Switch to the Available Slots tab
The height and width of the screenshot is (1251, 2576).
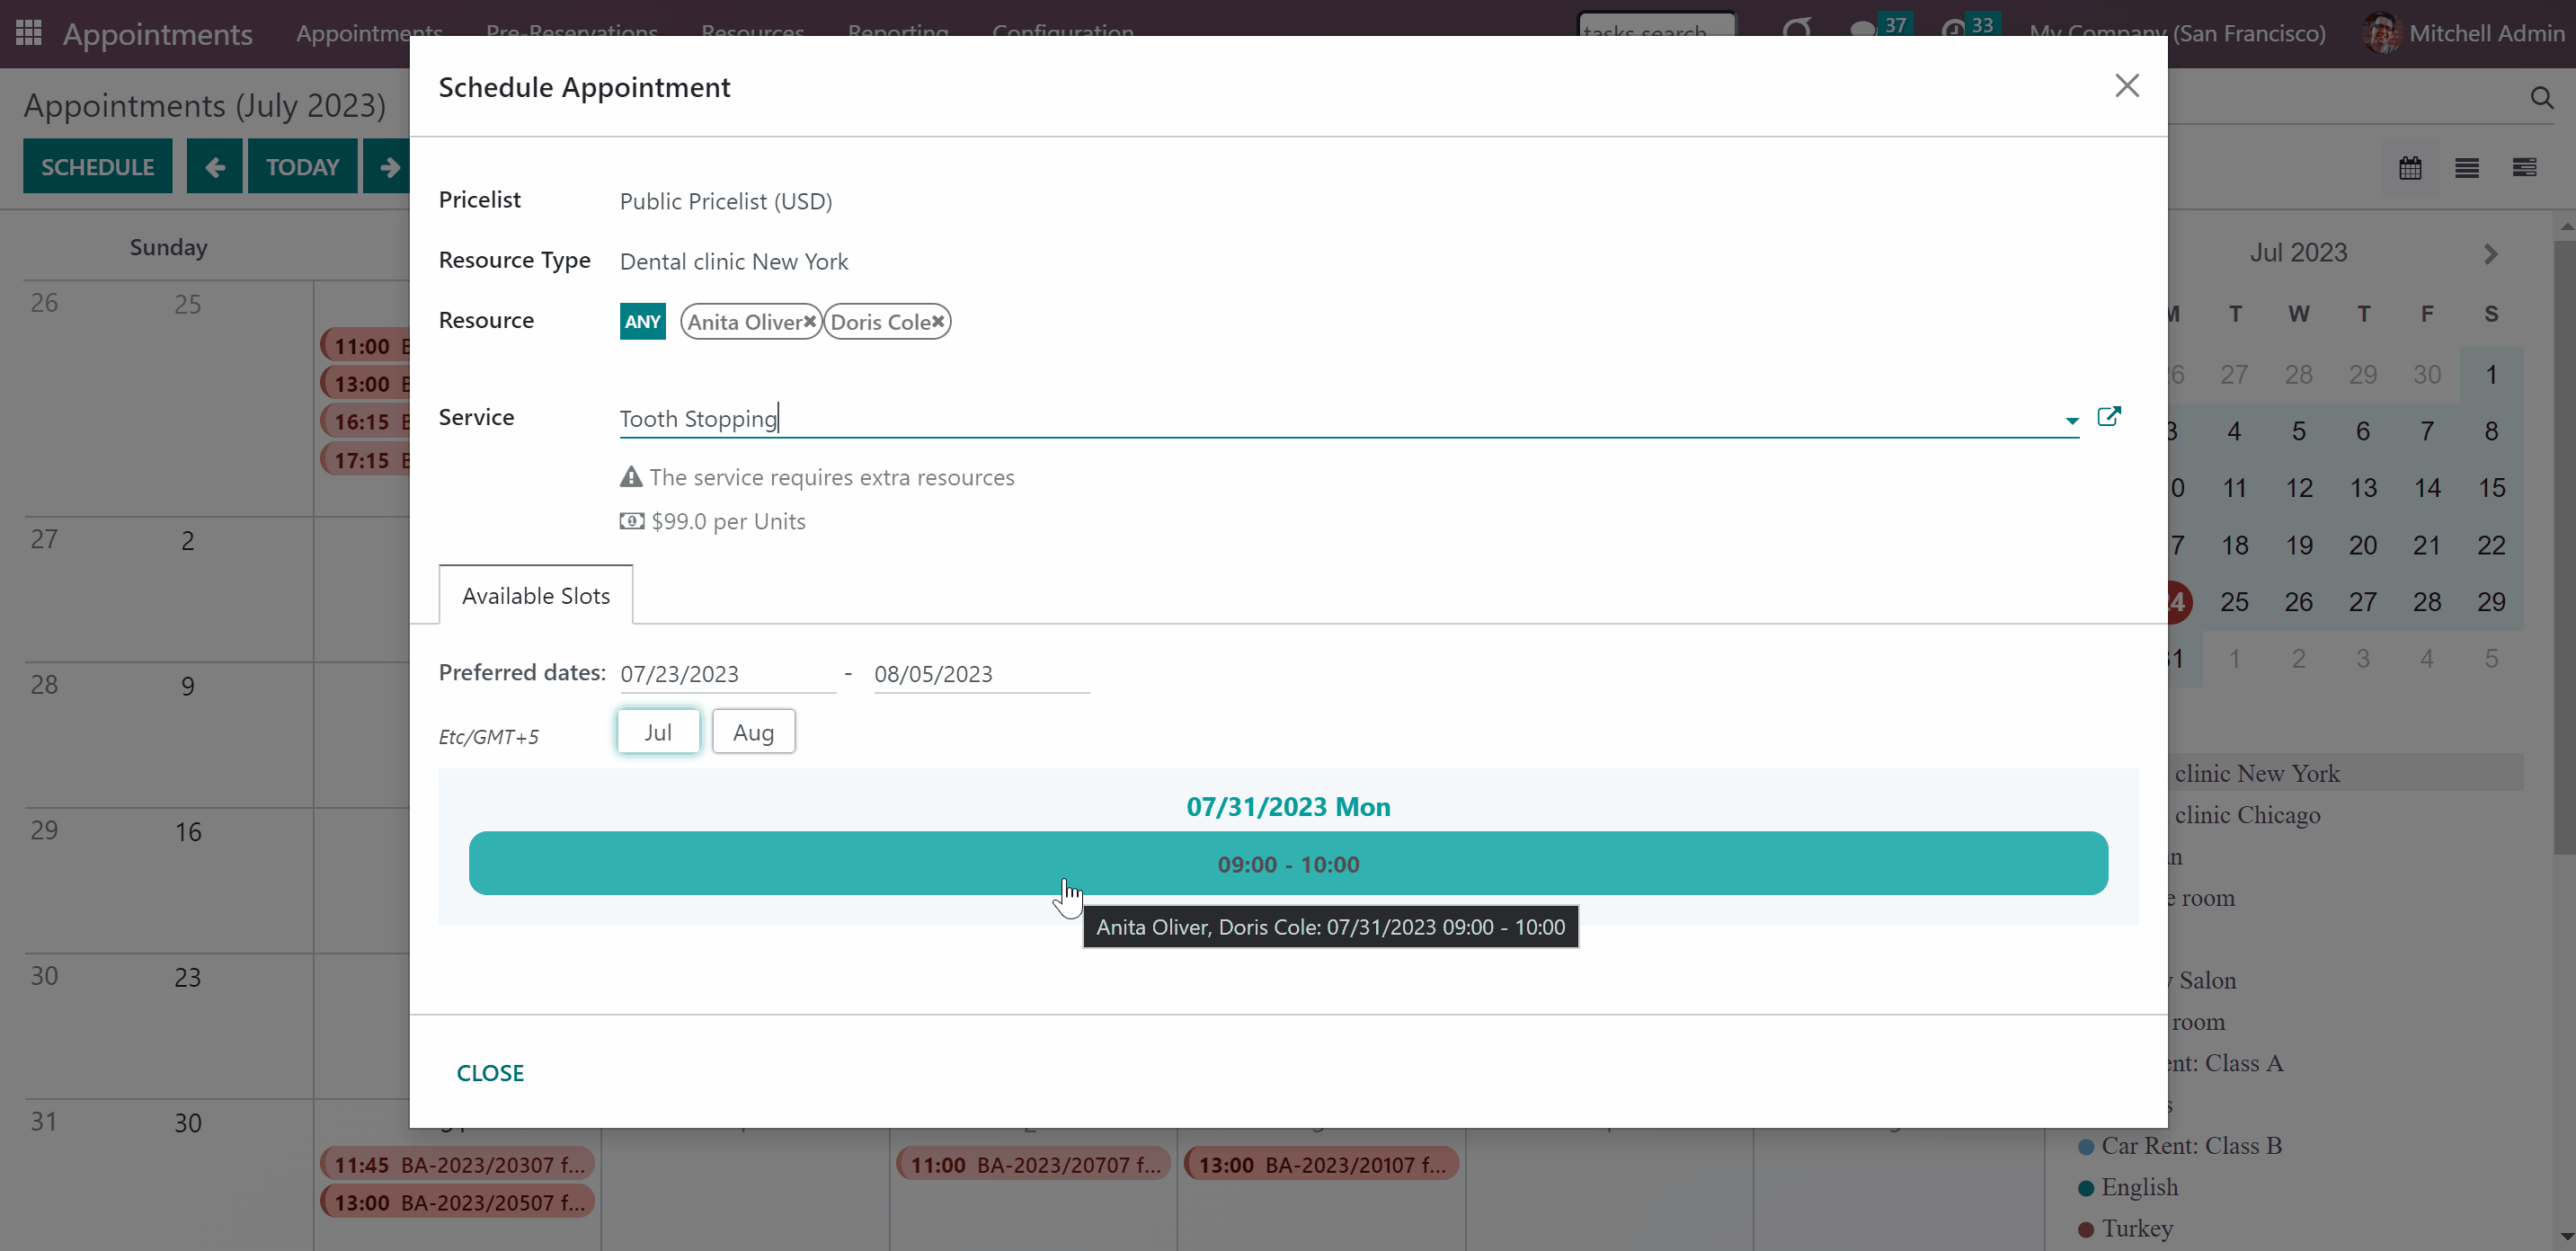coord(536,596)
